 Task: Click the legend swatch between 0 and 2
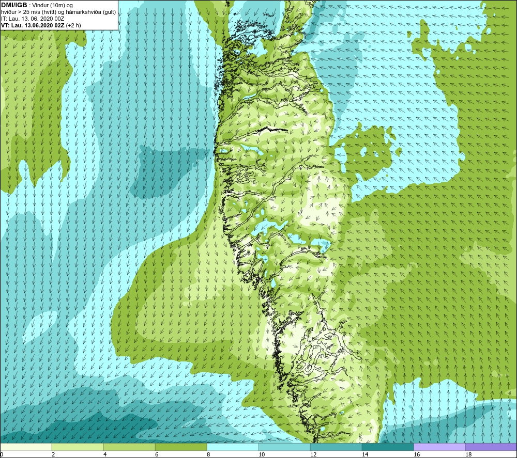(26, 447)
